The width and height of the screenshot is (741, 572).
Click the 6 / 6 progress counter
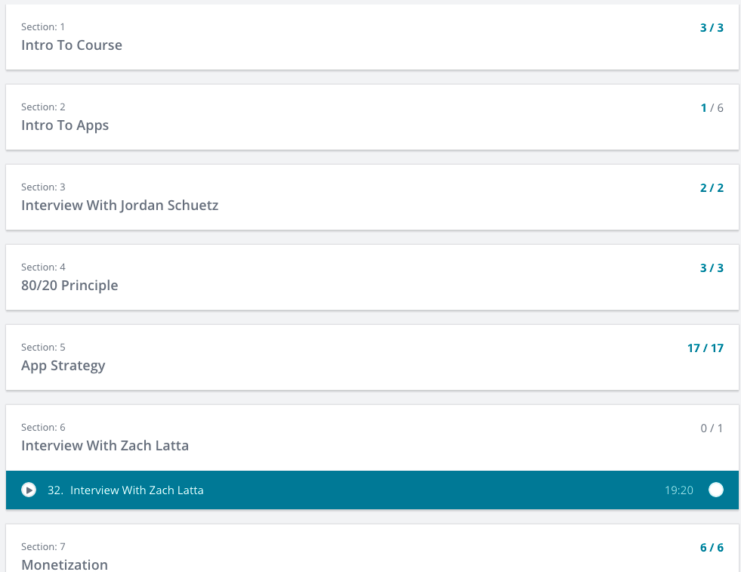tap(712, 548)
